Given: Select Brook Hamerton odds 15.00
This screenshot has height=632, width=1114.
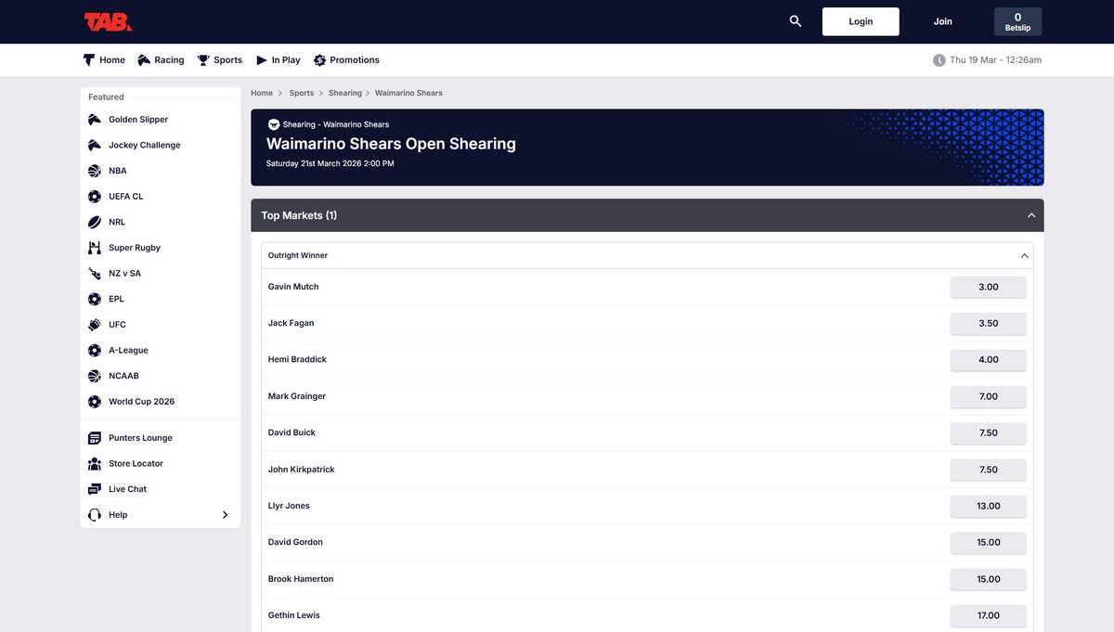Looking at the screenshot, I should coord(988,579).
